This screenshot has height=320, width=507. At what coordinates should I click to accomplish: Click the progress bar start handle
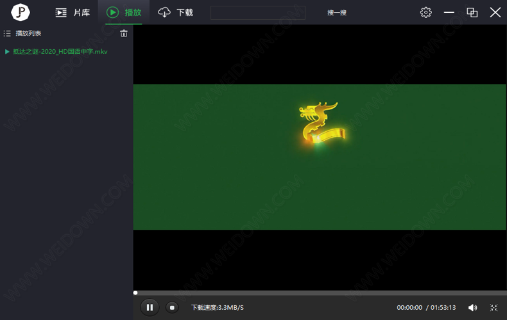[x=135, y=293]
